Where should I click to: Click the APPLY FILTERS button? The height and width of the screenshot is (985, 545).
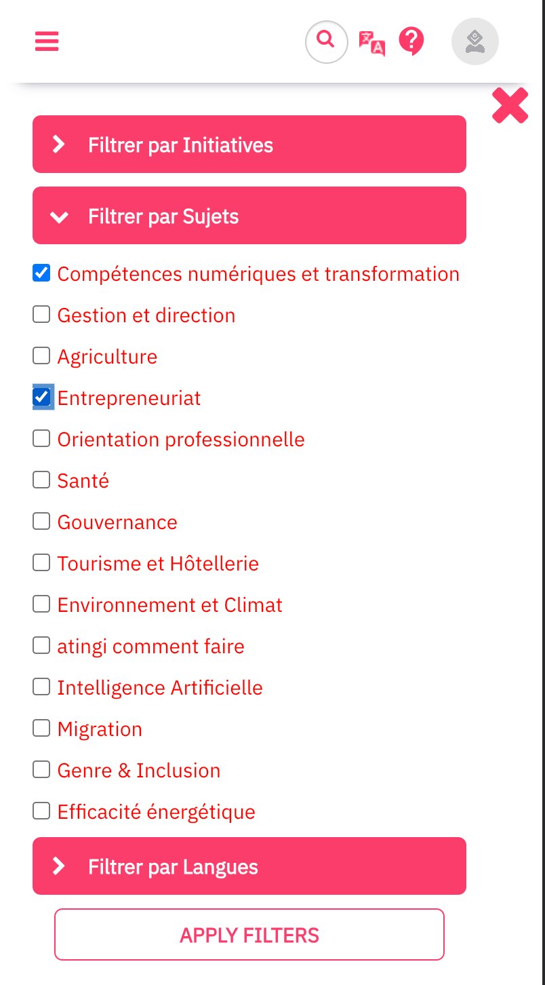[249, 935]
